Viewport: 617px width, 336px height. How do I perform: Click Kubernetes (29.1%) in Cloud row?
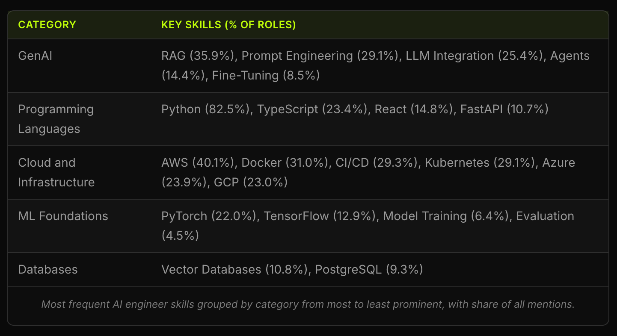[x=481, y=163]
